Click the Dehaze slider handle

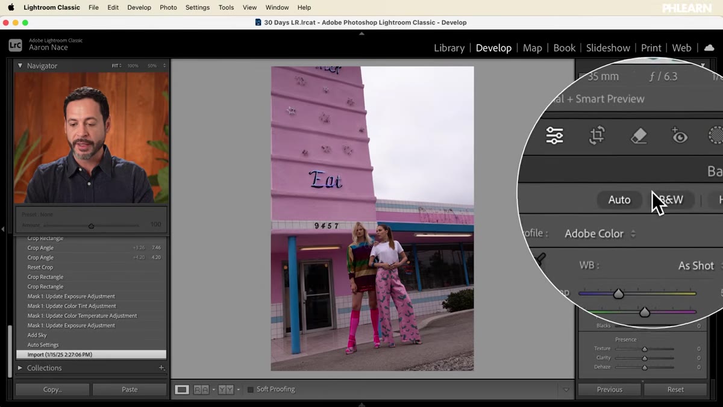645,367
